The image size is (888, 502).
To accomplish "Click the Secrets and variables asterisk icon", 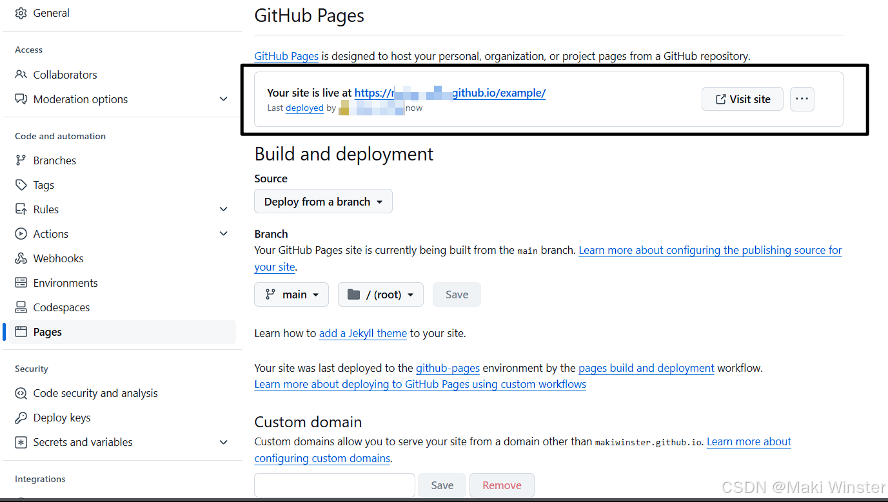I will 21,442.
